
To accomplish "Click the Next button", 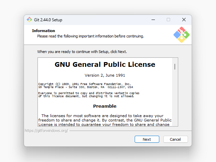I will 147,139.
